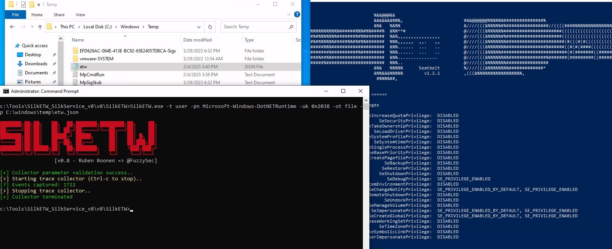The image size is (612, 249).
Task: Expand the chevron after Local Disk (C:) breadcrumb
Action: pos(116,27)
